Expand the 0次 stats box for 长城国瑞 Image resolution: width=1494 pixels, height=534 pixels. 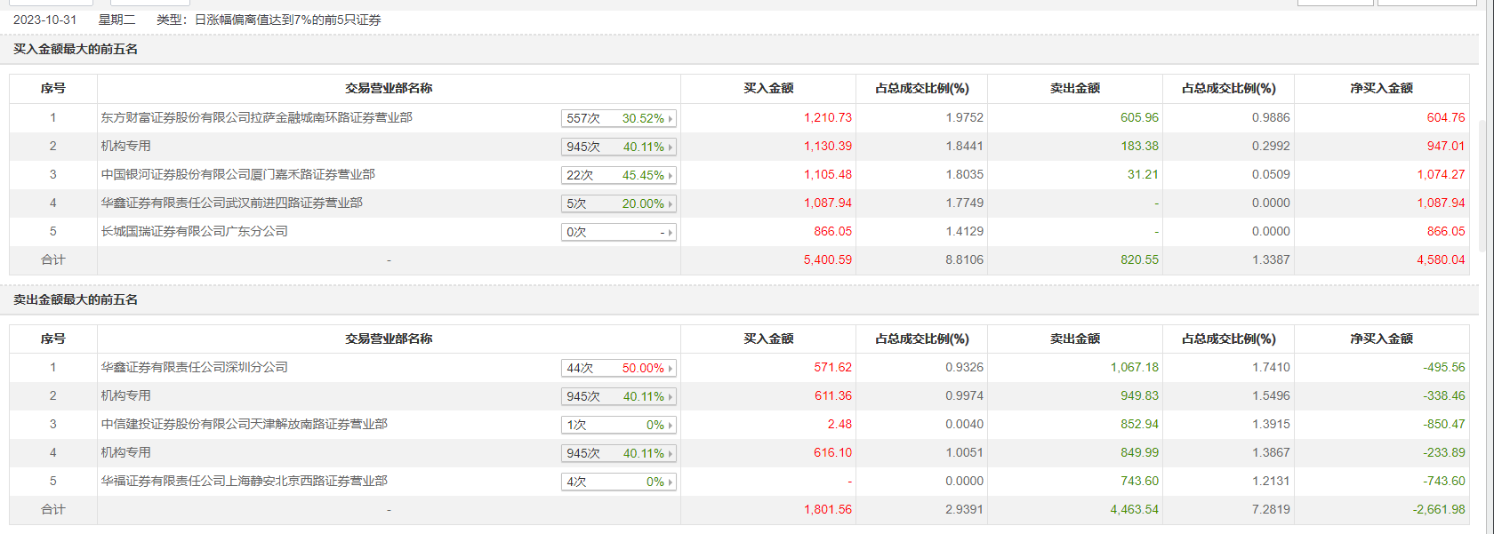click(x=619, y=232)
